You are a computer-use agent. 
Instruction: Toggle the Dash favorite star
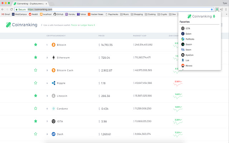[x=36, y=134]
